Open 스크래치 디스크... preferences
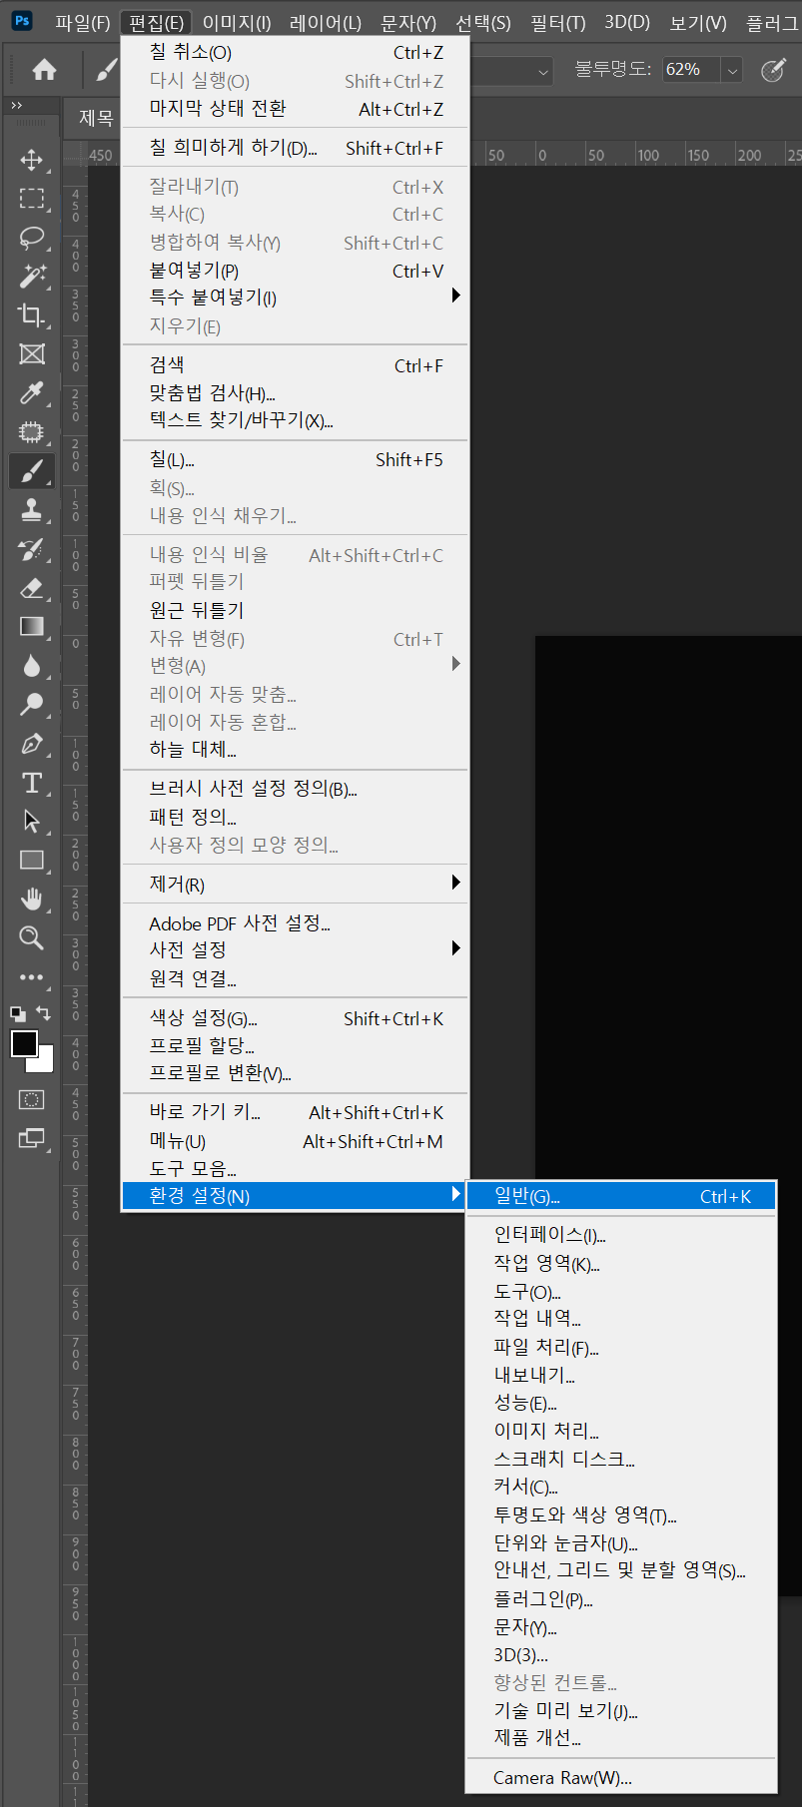Viewport: 802px width, 1807px height. point(621,1459)
